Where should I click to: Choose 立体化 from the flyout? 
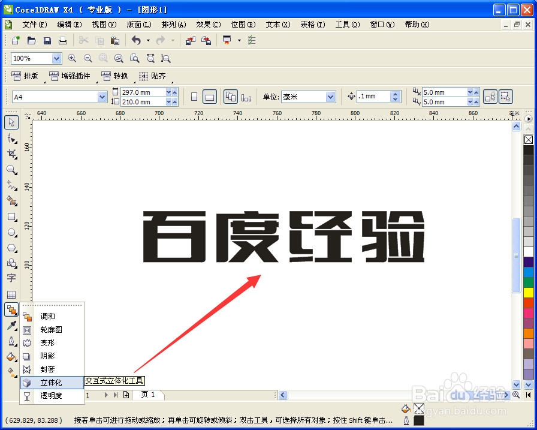coord(52,383)
